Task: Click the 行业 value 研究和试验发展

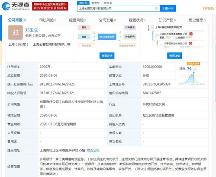Action: point(154,104)
